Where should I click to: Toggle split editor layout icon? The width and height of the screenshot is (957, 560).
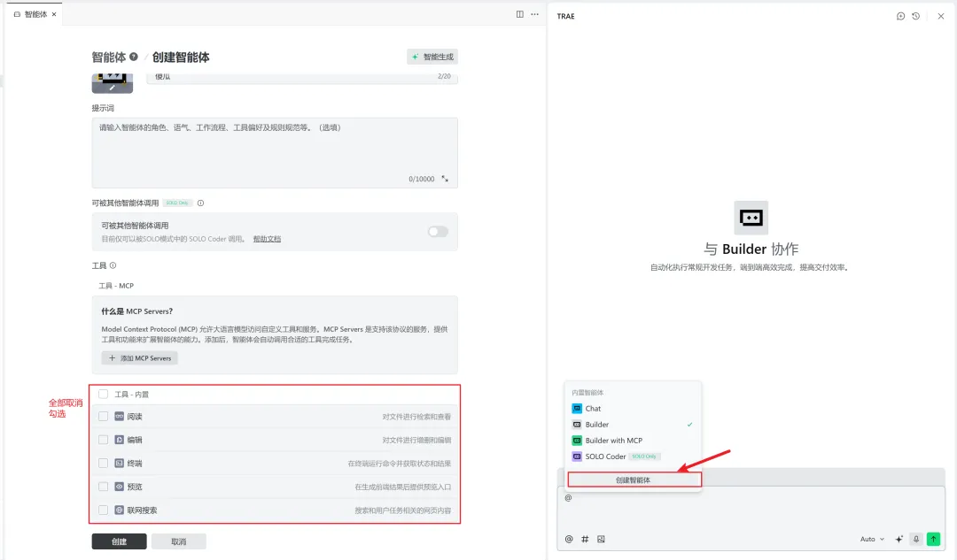[x=520, y=14]
